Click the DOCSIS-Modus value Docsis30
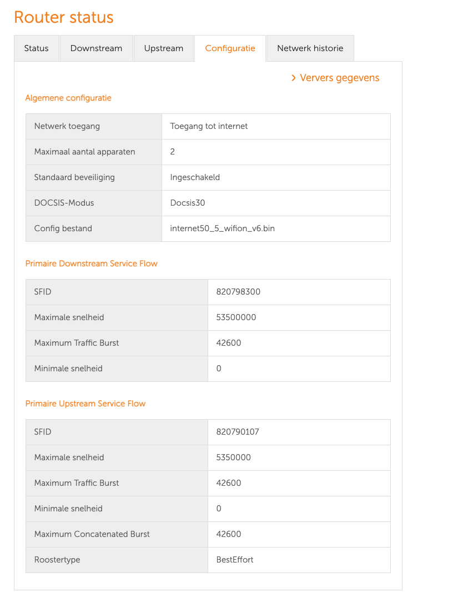453x612 pixels. pyautogui.click(x=188, y=203)
